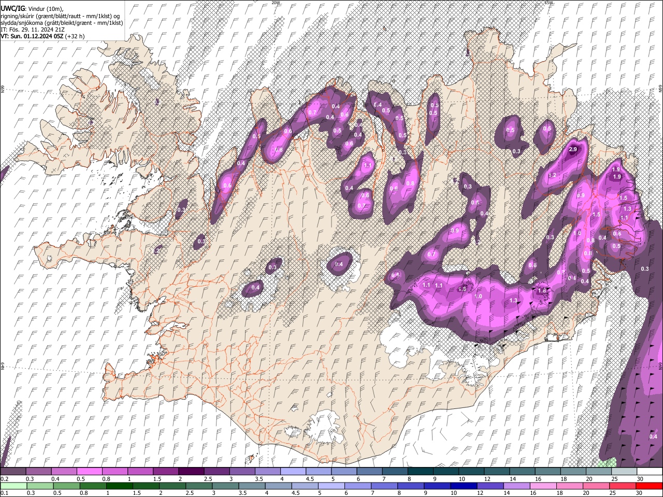Choose the light lavender top-row swatch at 4
663x497 pixels.
pos(293,471)
